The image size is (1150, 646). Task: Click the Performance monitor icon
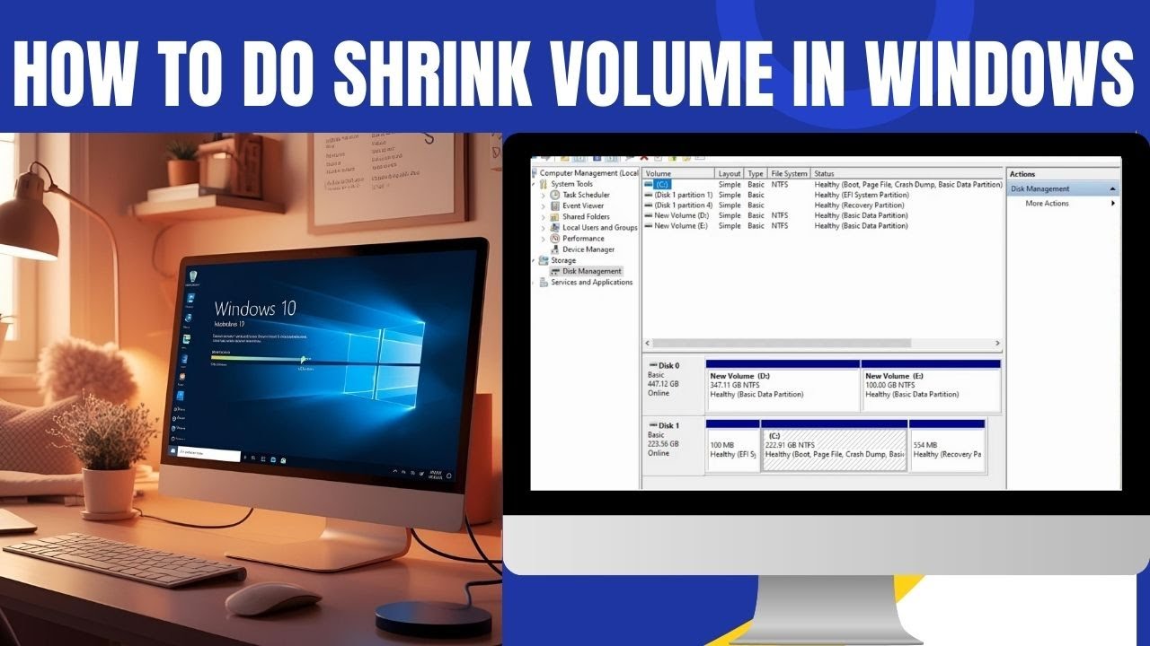coord(555,239)
